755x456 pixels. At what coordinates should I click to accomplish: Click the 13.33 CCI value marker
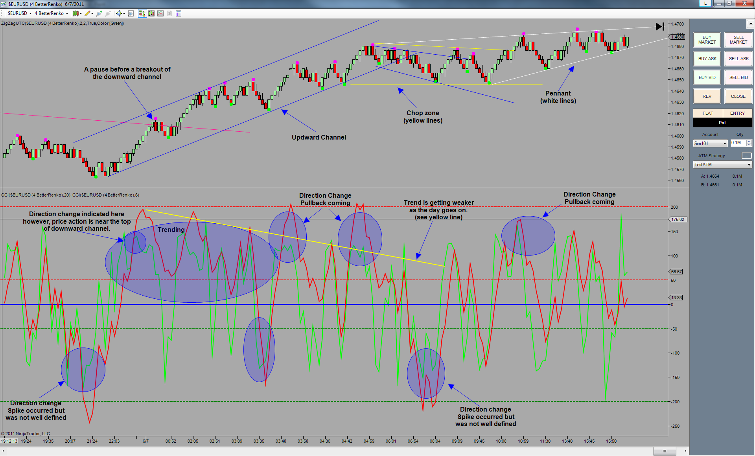tap(676, 298)
